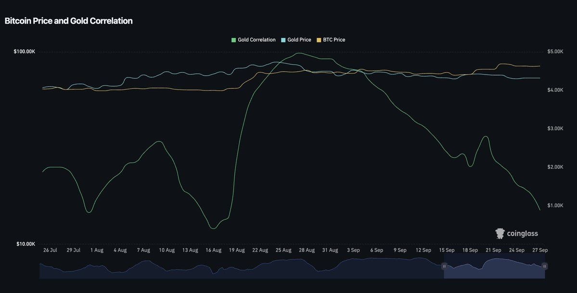Click the "25 Aug" date label

coord(283,250)
